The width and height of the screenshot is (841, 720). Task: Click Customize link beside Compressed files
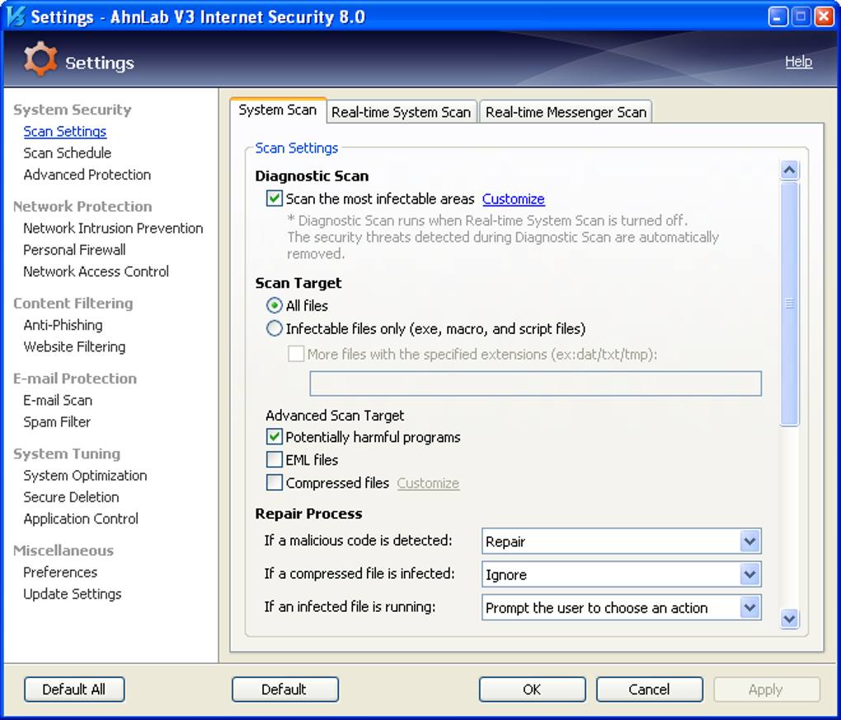428,483
